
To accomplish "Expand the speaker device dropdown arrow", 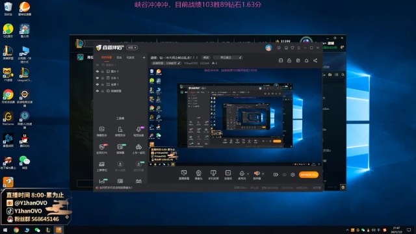I will (263, 174).
